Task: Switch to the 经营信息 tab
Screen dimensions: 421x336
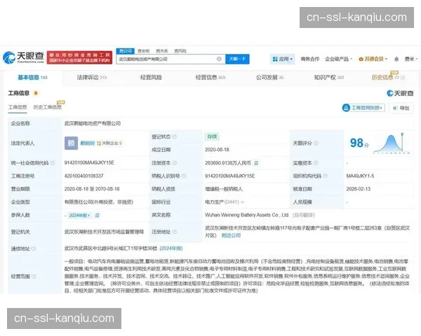Action: (210, 78)
